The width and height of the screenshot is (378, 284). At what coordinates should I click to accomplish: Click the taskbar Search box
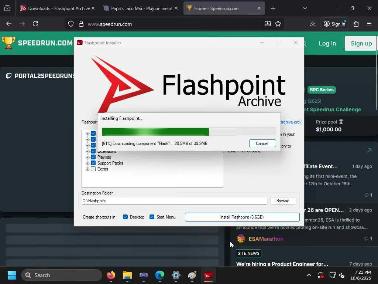tap(62, 275)
